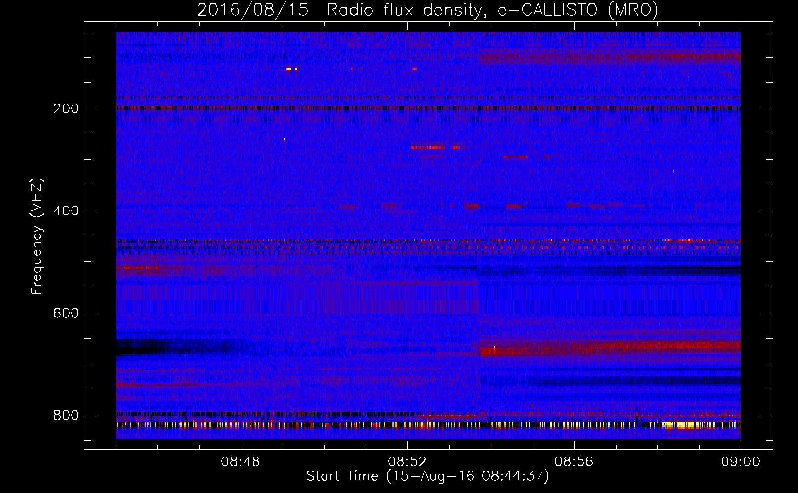Click the 800 frequency tick label
Viewport: 798px width, 493px height.
coord(66,415)
